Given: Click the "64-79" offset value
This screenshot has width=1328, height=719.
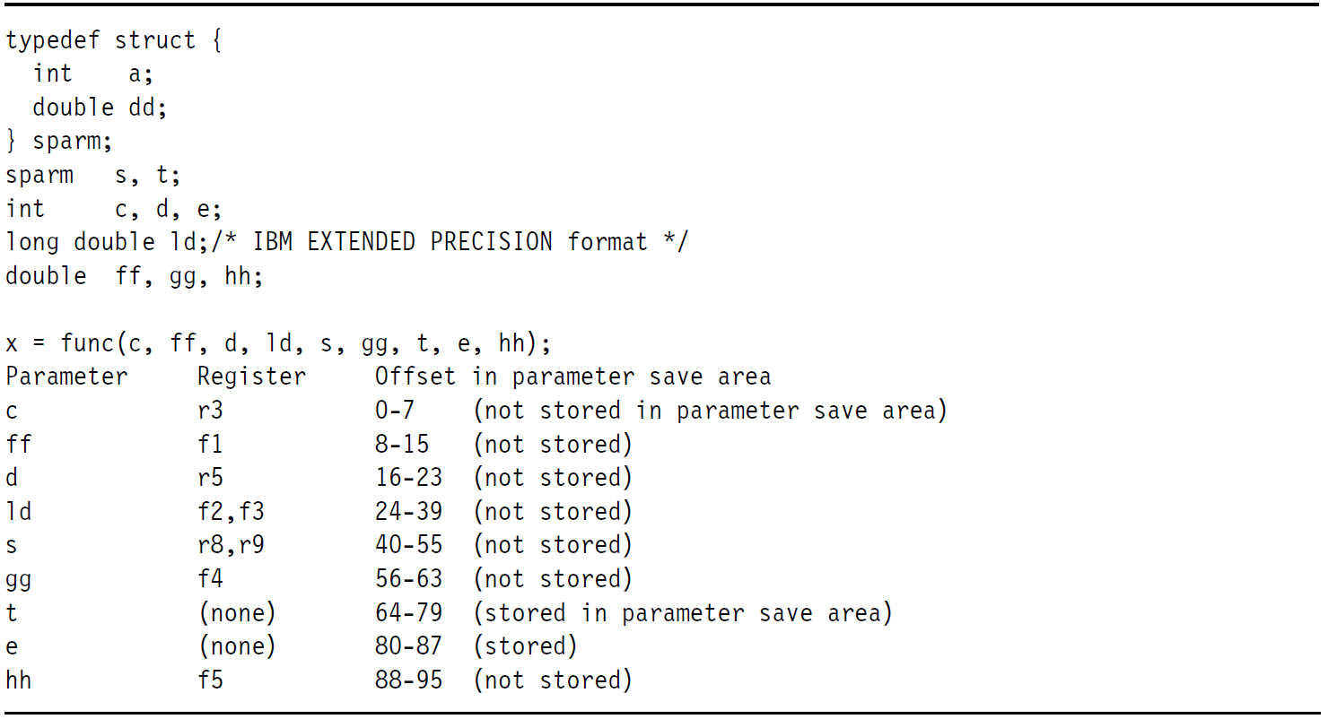Looking at the screenshot, I should point(408,613).
